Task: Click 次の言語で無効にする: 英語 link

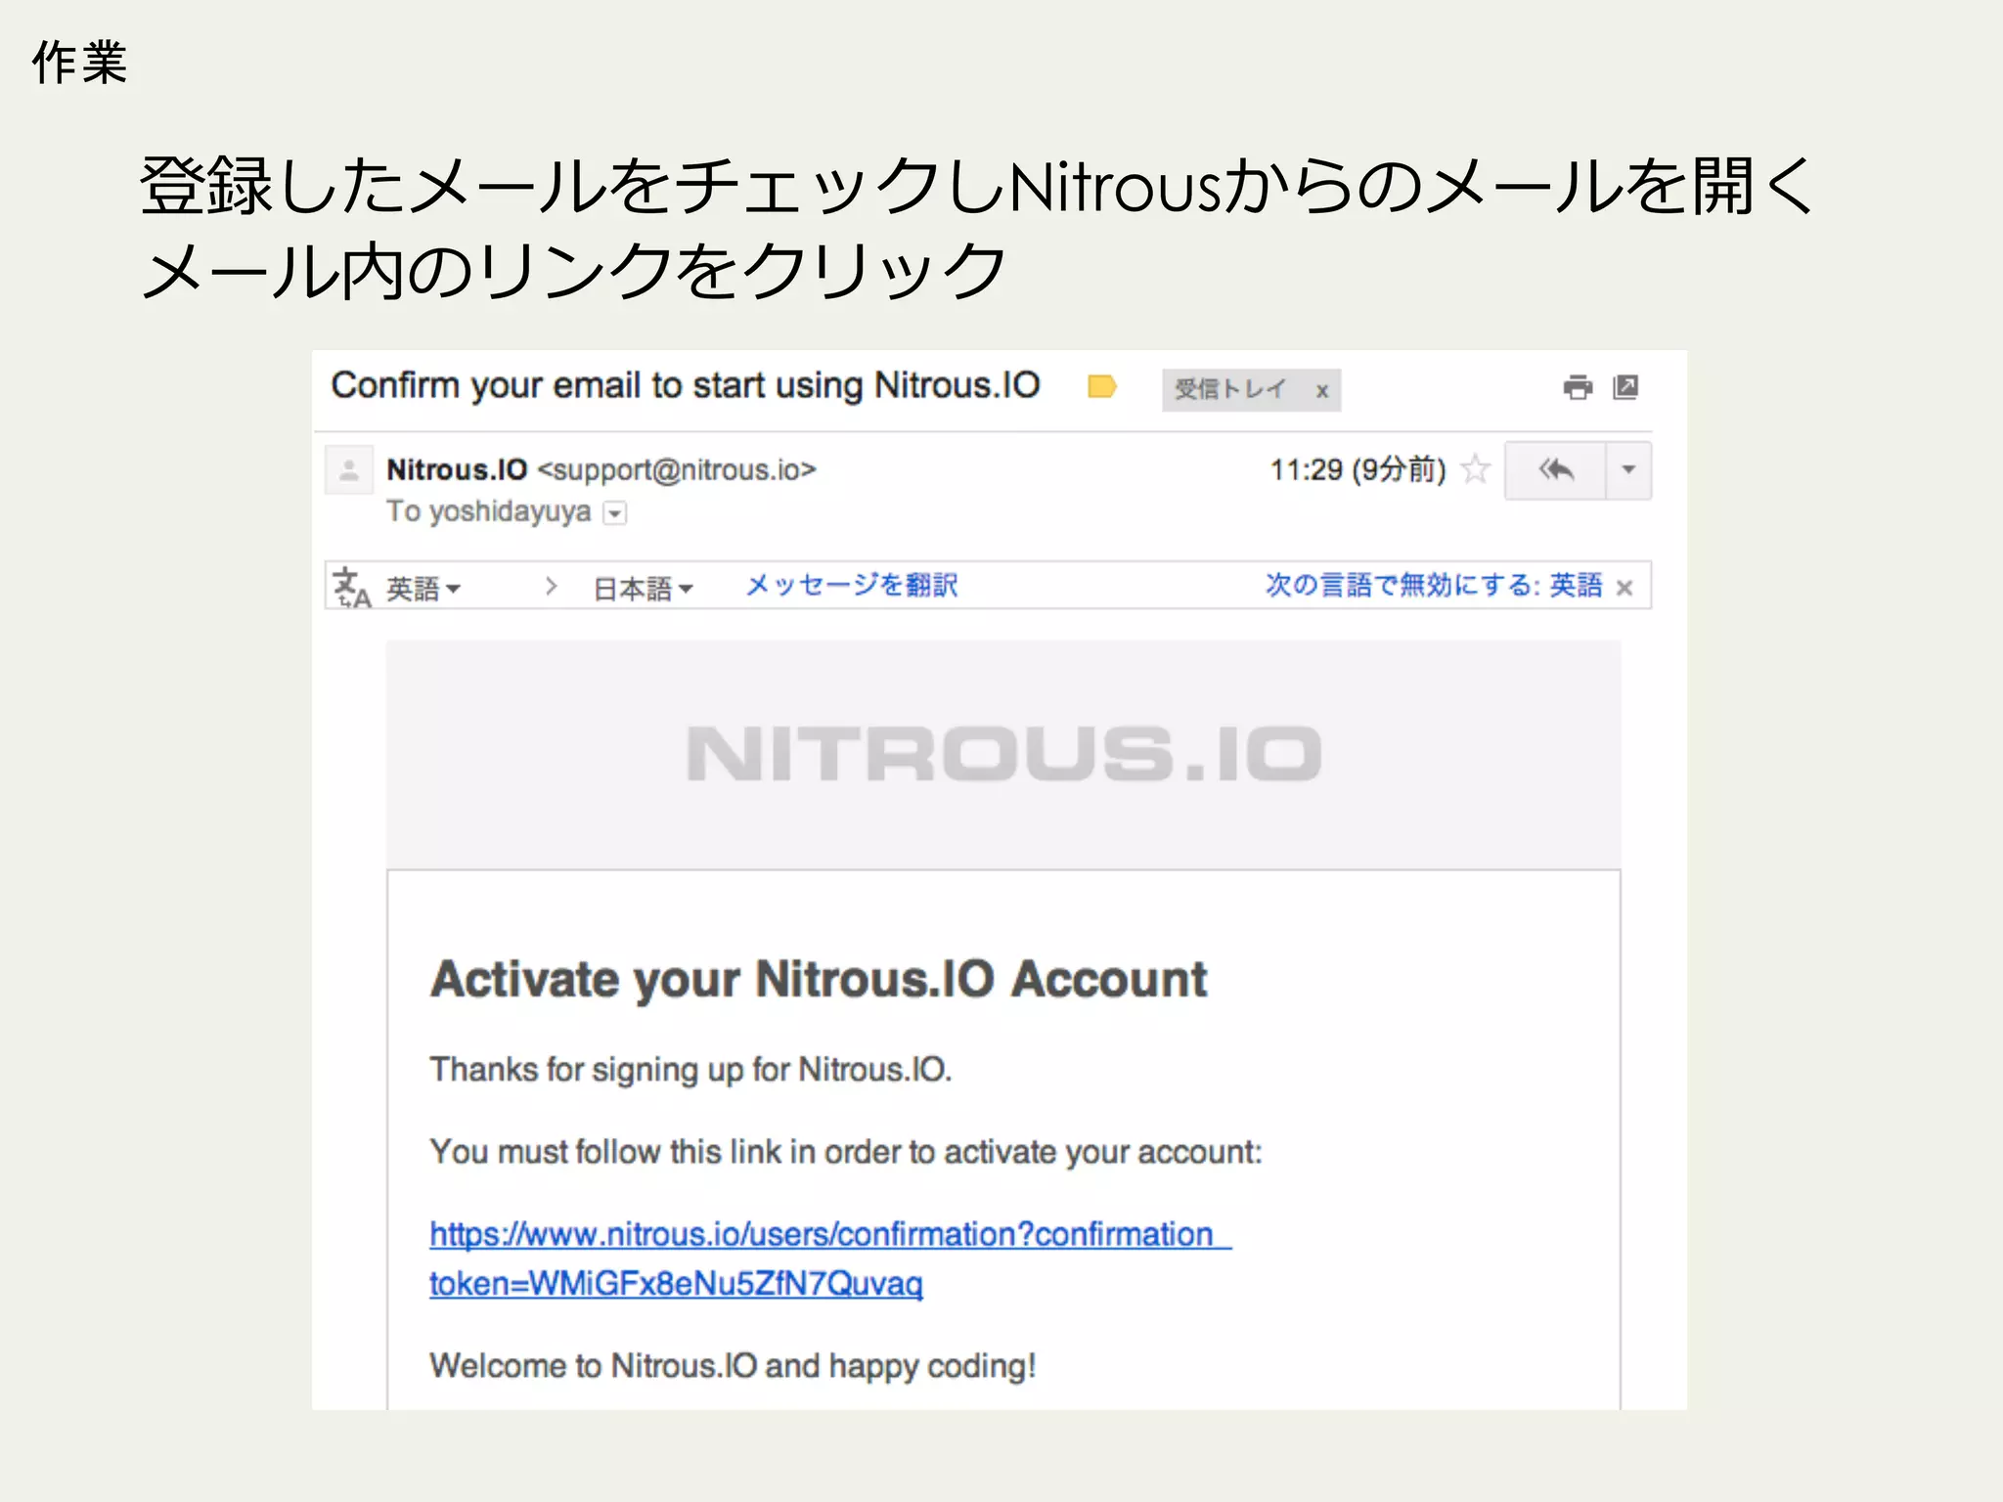Action: [1433, 585]
